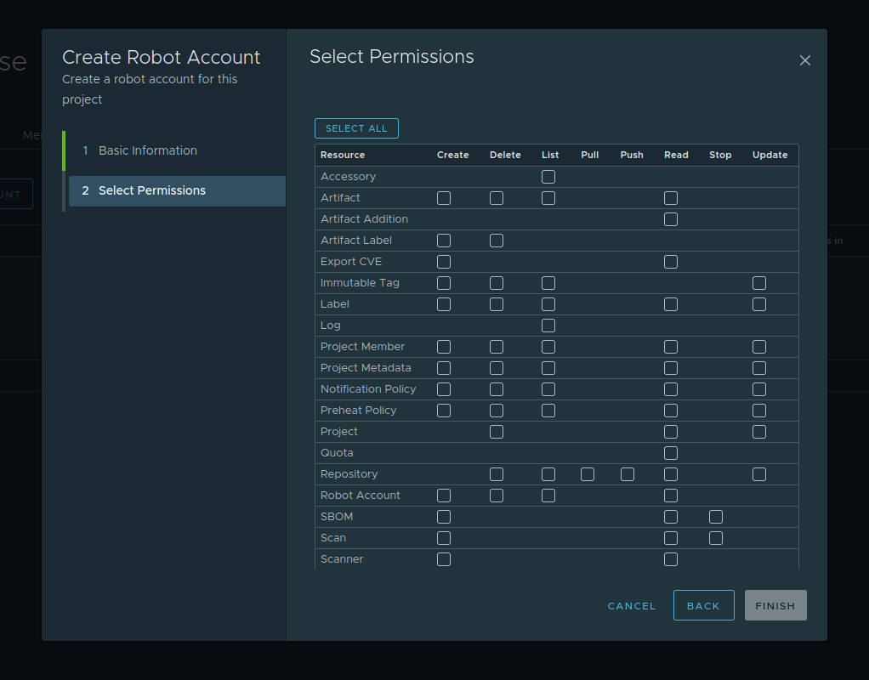Image resolution: width=869 pixels, height=680 pixels.
Task: Enable Delete for Preheat Policy
Action: (496, 411)
